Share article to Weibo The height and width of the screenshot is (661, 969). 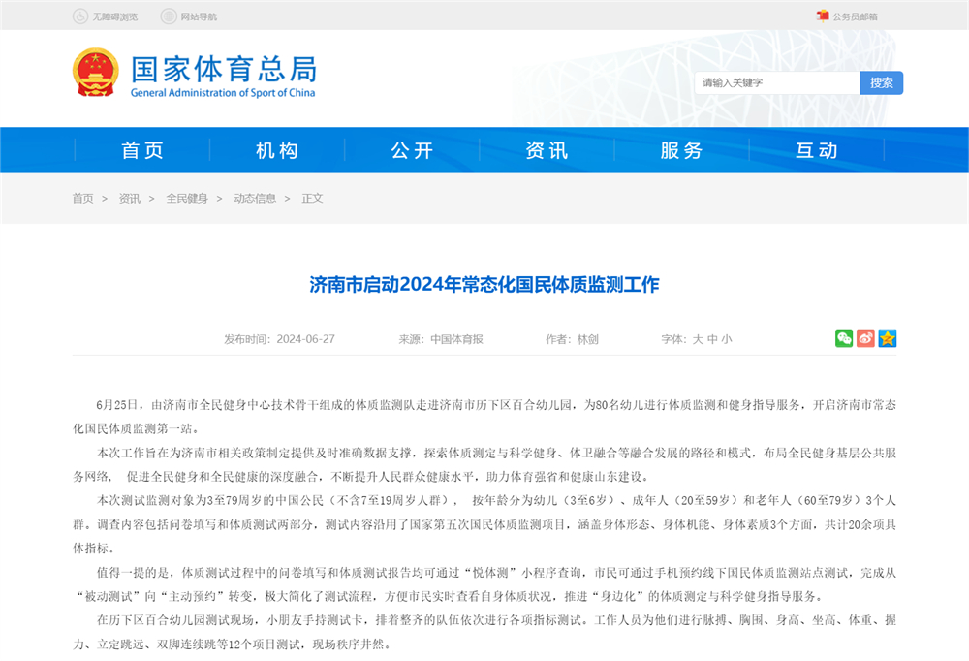[x=865, y=338]
